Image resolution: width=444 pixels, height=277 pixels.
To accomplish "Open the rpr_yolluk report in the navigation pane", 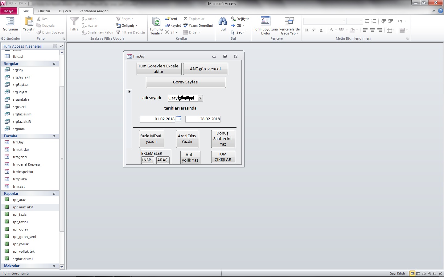I will (21, 244).
